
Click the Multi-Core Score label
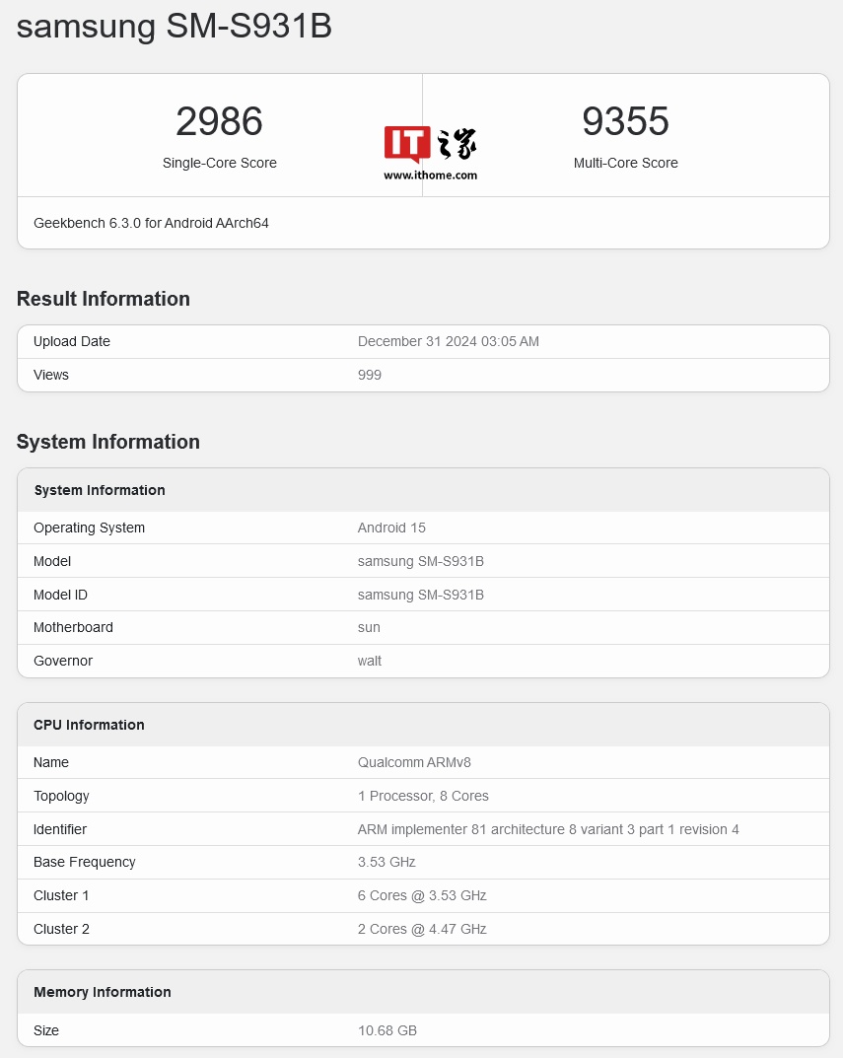coord(626,163)
